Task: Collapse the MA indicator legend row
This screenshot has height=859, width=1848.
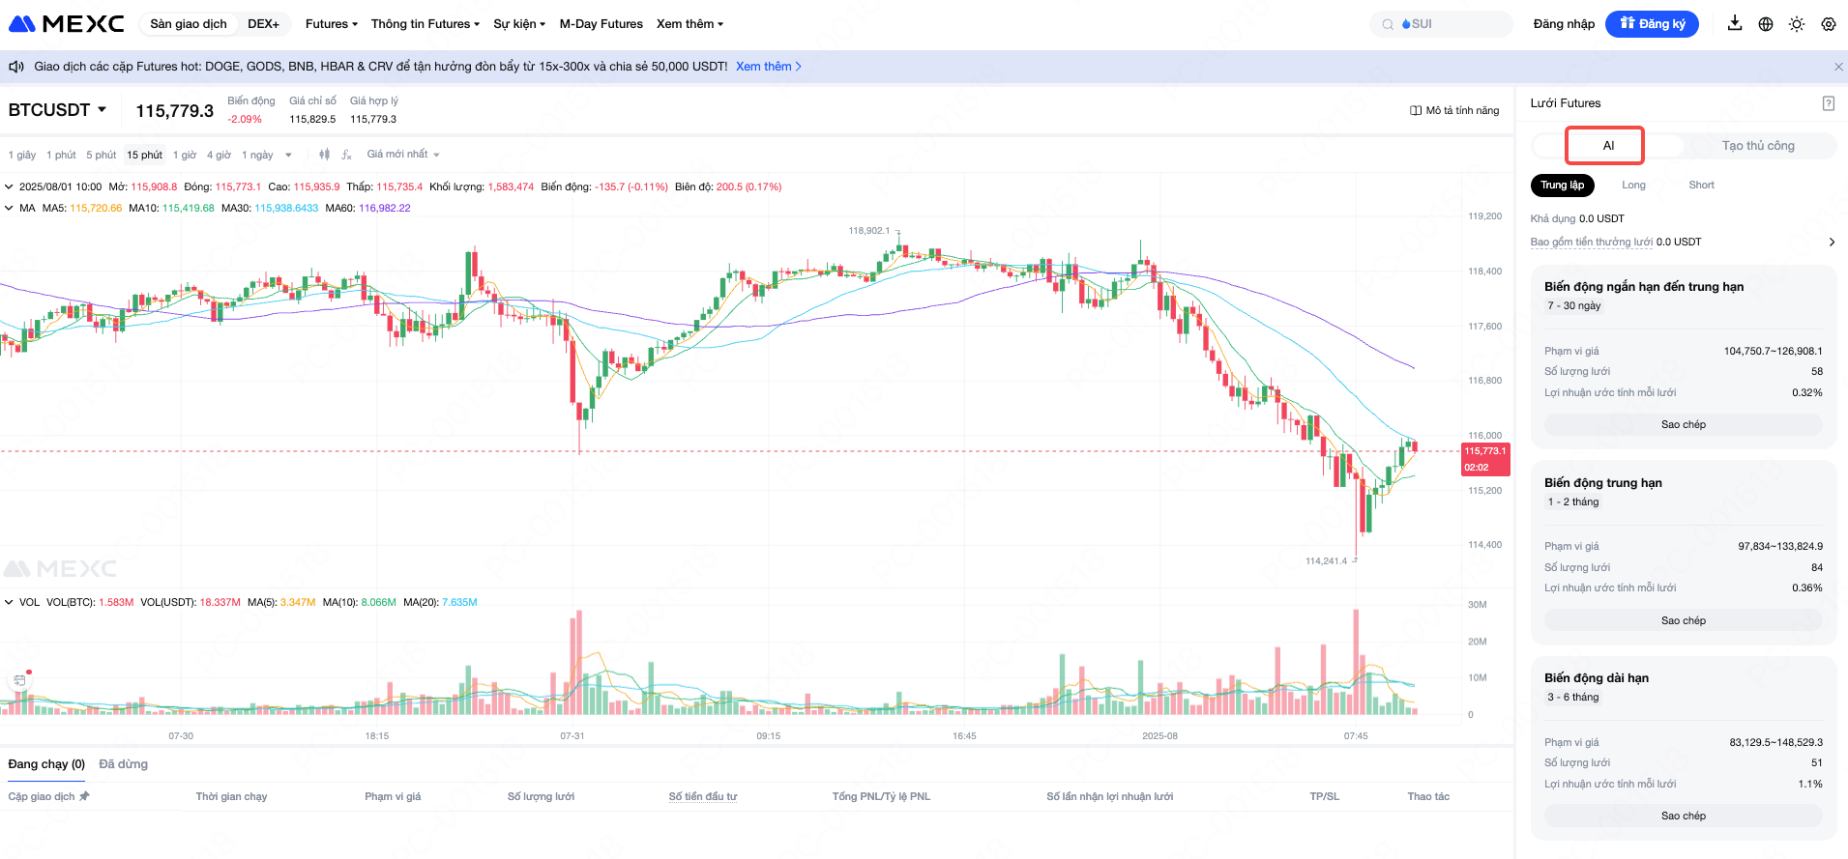Action: click(10, 208)
